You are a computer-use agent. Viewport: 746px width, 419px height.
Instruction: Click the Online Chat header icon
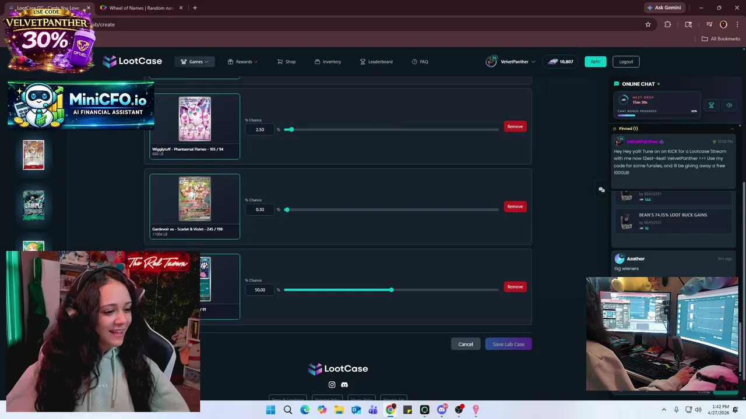(x=617, y=84)
